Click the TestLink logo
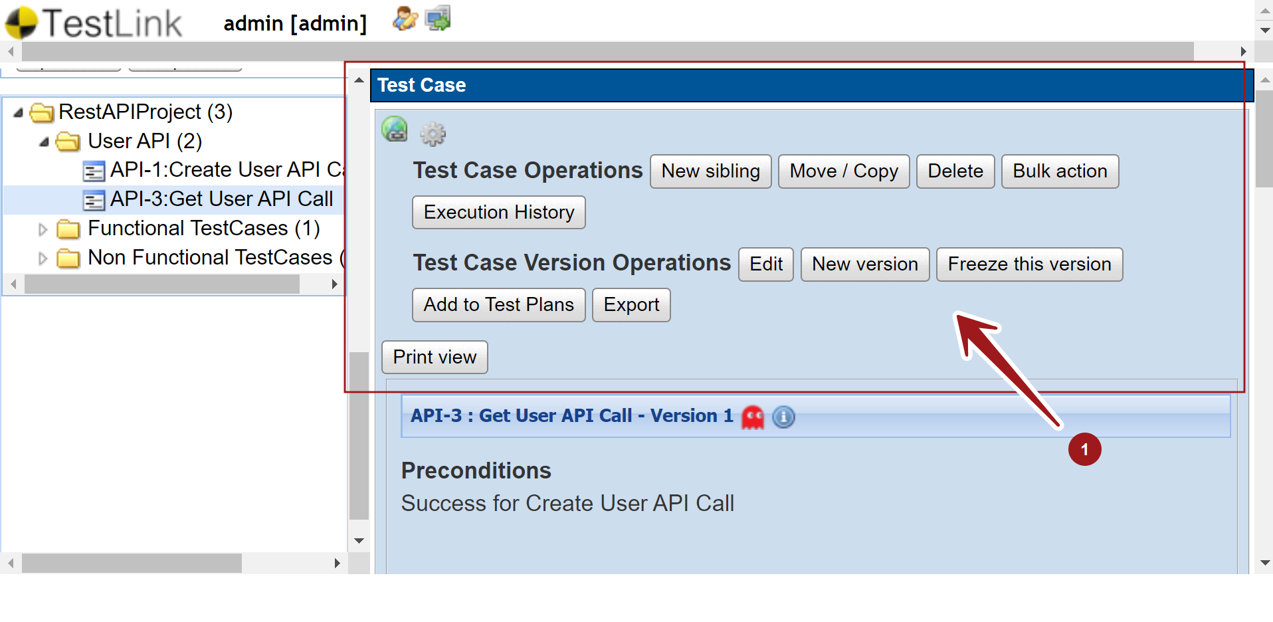Screen dimensions: 1273x622 93,23
